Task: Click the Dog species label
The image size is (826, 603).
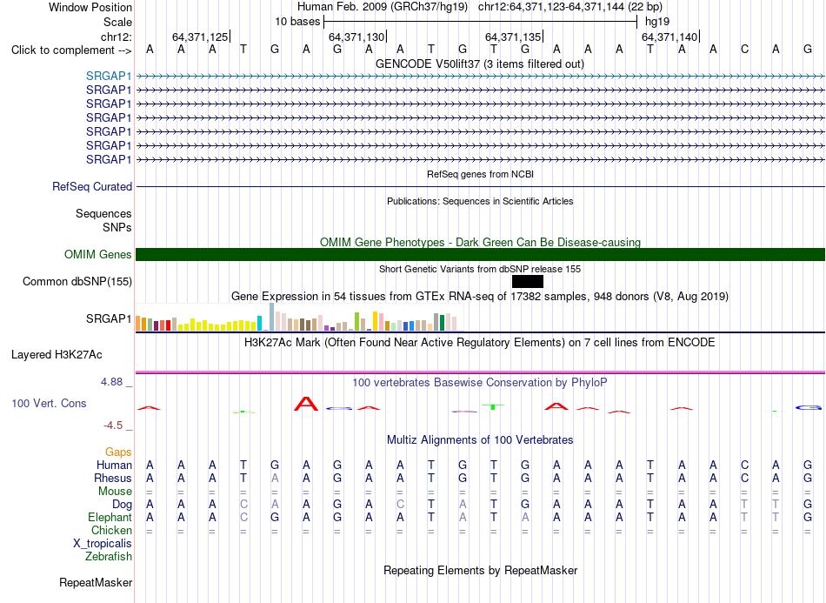Action: (123, 505)
